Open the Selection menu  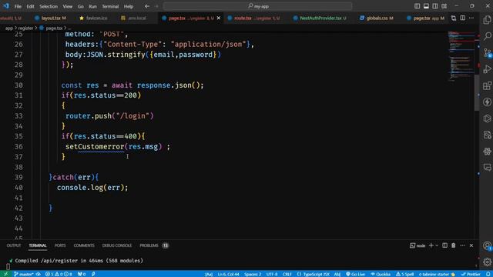pyautogui.click(x=49, y=6)
